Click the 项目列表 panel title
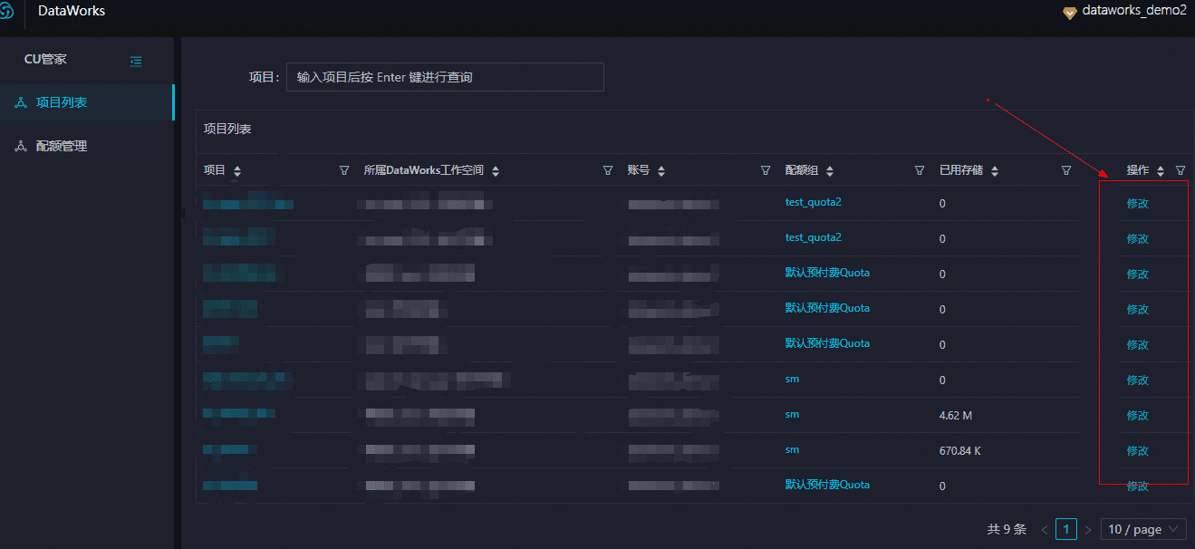This screenshot has height=549, width=1195. point(227,129)
